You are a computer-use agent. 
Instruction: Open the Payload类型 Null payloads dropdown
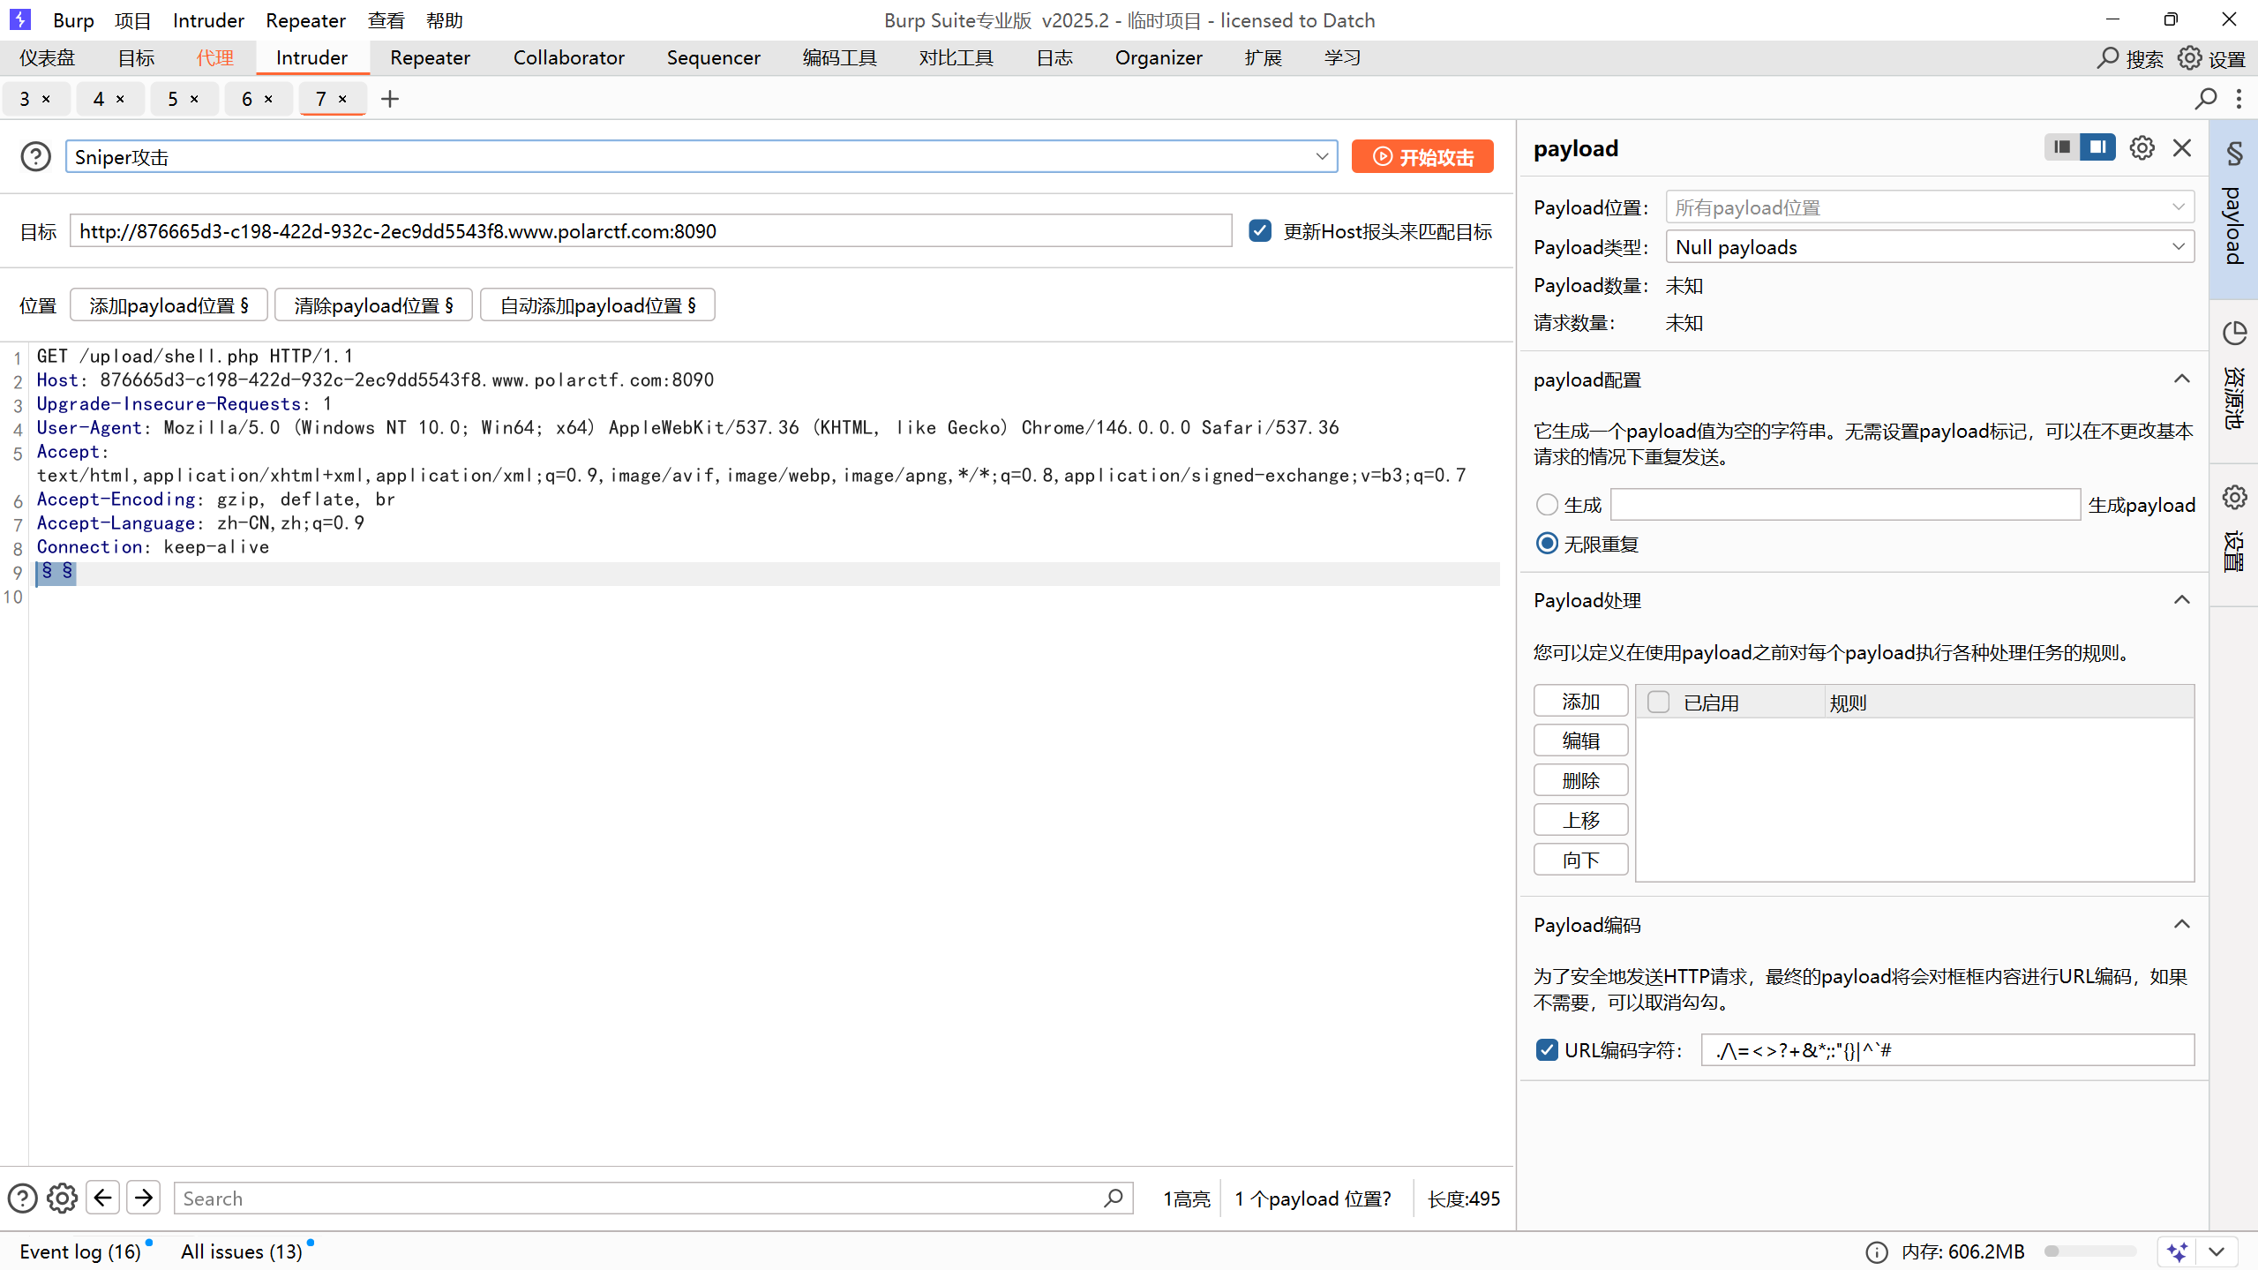tap(1929, 247)
